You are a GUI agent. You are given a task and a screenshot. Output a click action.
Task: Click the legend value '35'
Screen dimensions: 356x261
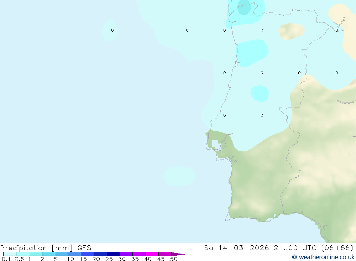pyautogui.click(x=135, y=259)
